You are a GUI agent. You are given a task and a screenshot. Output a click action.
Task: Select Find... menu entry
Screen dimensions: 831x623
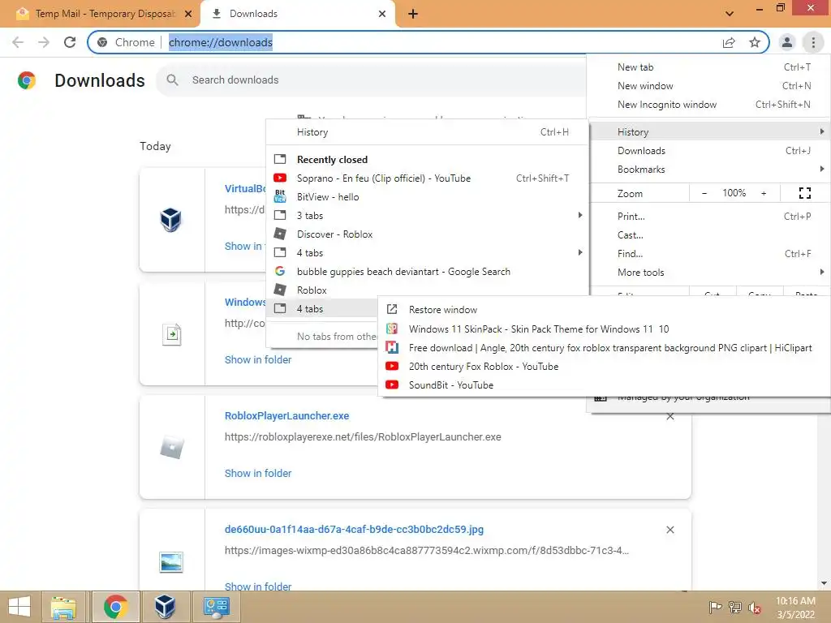tap(709, 254)
